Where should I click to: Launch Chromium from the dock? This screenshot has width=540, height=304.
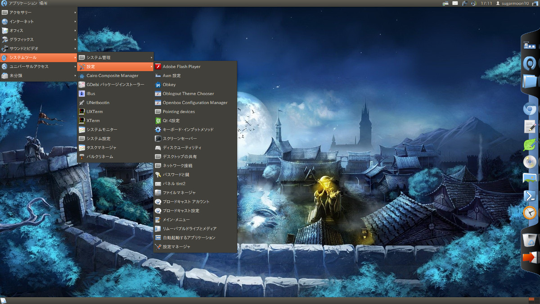click(530, 109)
